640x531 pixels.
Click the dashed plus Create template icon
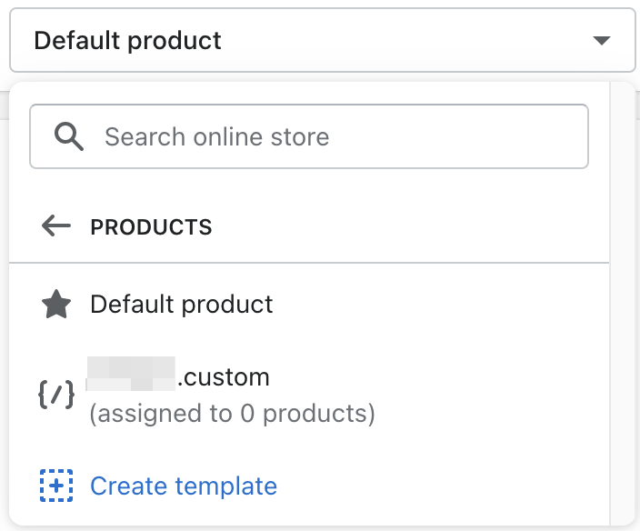pyautogui.click(x=56, y=486)
